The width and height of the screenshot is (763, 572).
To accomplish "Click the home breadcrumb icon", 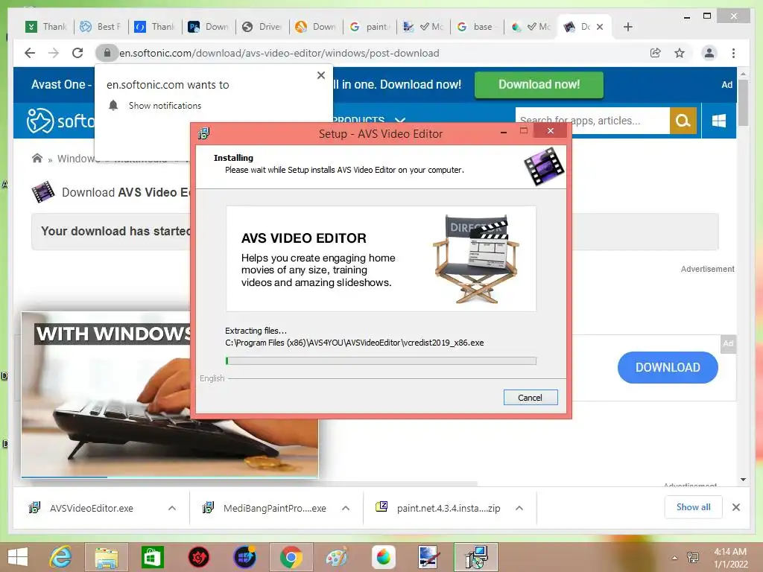I will [37, 158].
